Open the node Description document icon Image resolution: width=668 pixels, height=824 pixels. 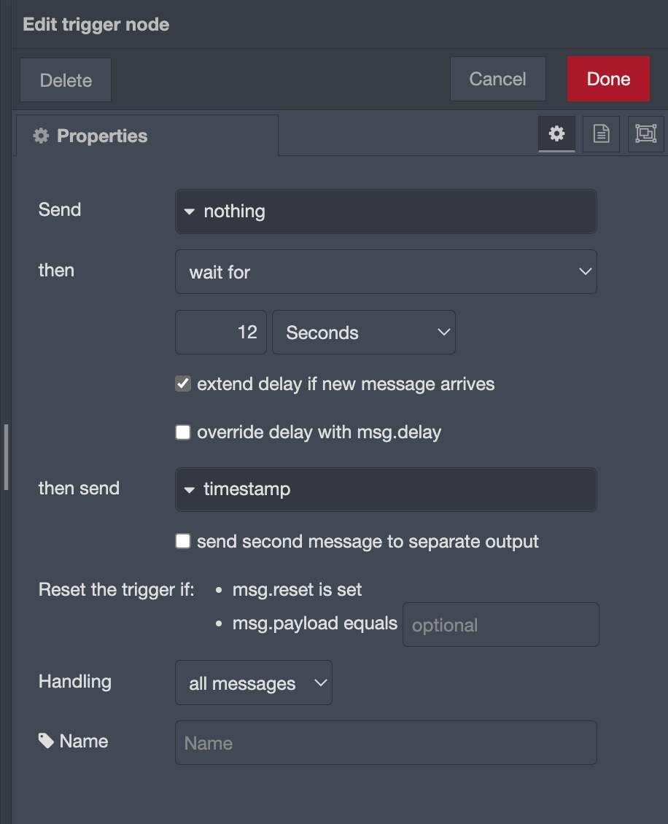[601, 134]
